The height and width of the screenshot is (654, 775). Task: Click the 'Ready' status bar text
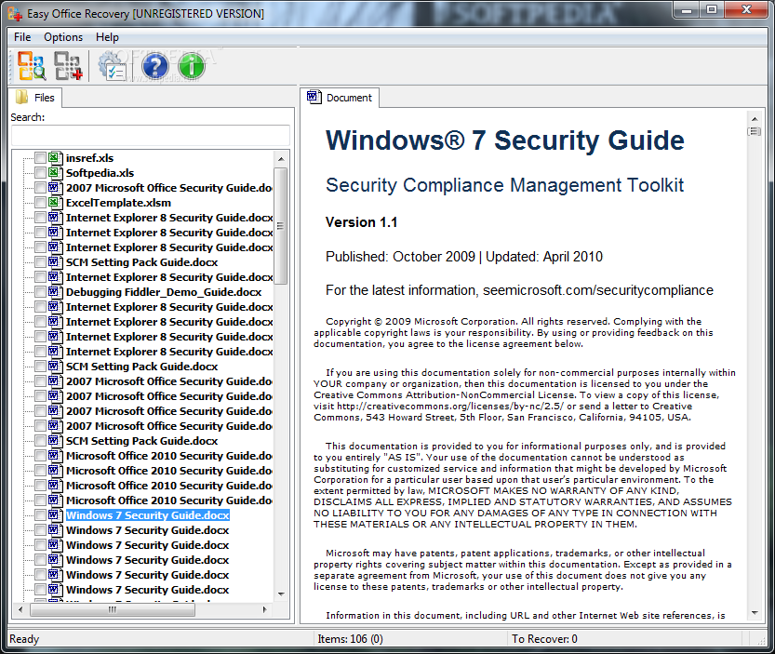pos(24,639)
